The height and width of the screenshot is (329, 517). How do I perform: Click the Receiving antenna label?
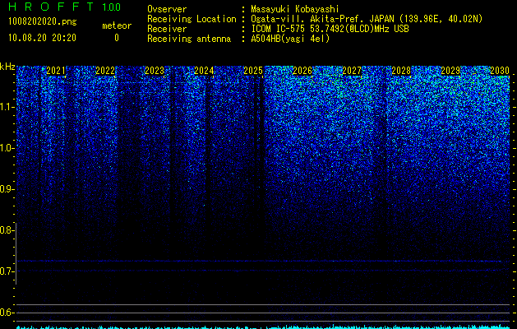(x=189, y=39)
